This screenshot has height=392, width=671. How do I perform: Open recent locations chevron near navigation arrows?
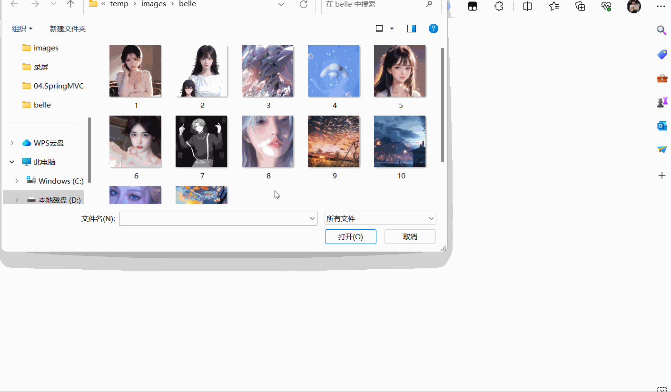(x=53, y=4)
